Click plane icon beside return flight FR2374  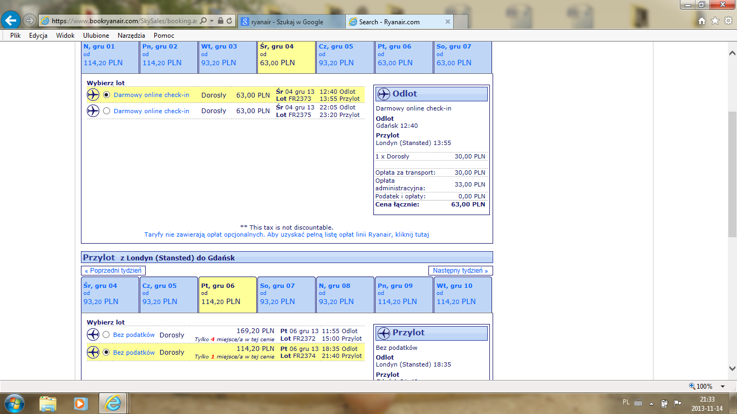[x=93, y=353]
